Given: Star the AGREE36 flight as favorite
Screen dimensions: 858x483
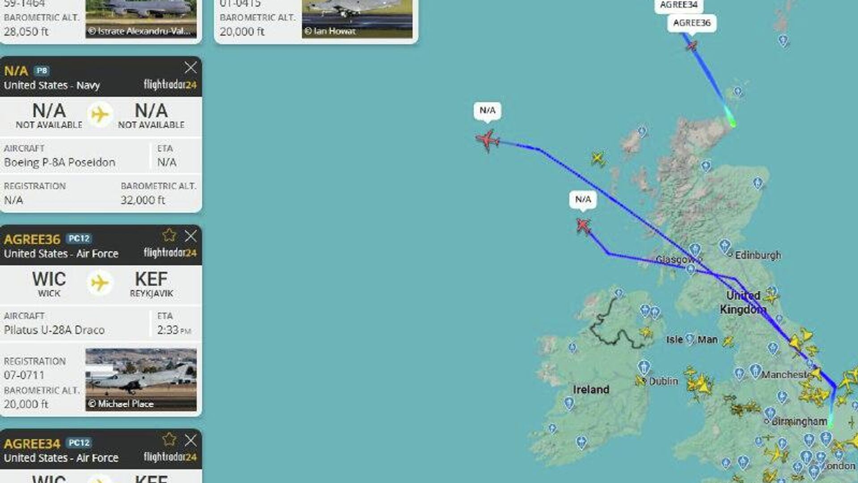Looking at the screenshot, I should point(169,235).
